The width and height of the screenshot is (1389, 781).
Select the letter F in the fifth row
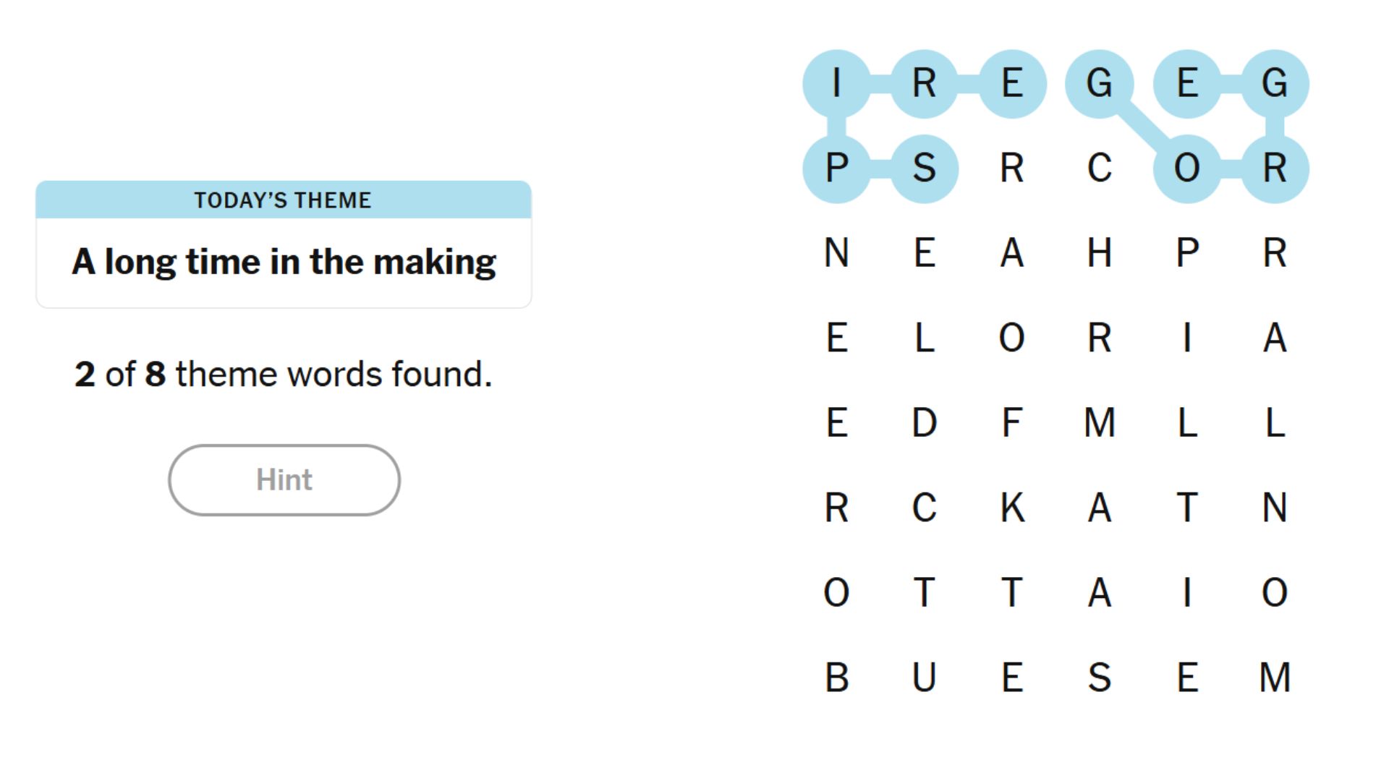(1012, 423)
